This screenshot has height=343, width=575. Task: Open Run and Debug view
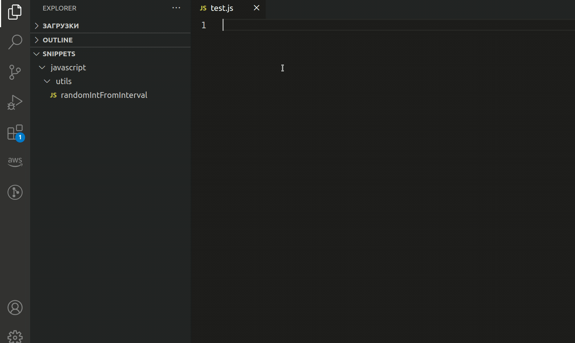click(x=15, y=102)
